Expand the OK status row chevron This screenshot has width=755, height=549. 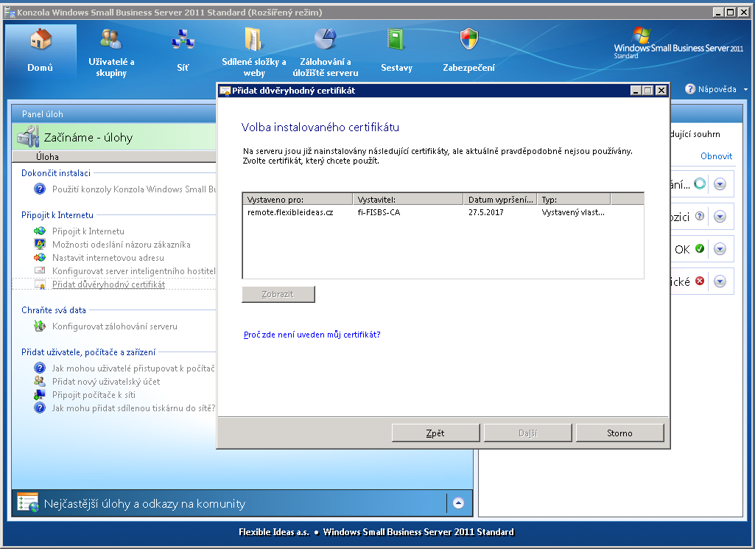coord(720,249)
